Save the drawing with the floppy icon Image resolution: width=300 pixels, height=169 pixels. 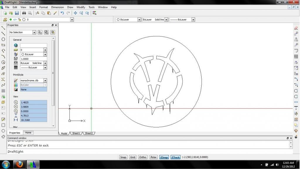(17, 13)
